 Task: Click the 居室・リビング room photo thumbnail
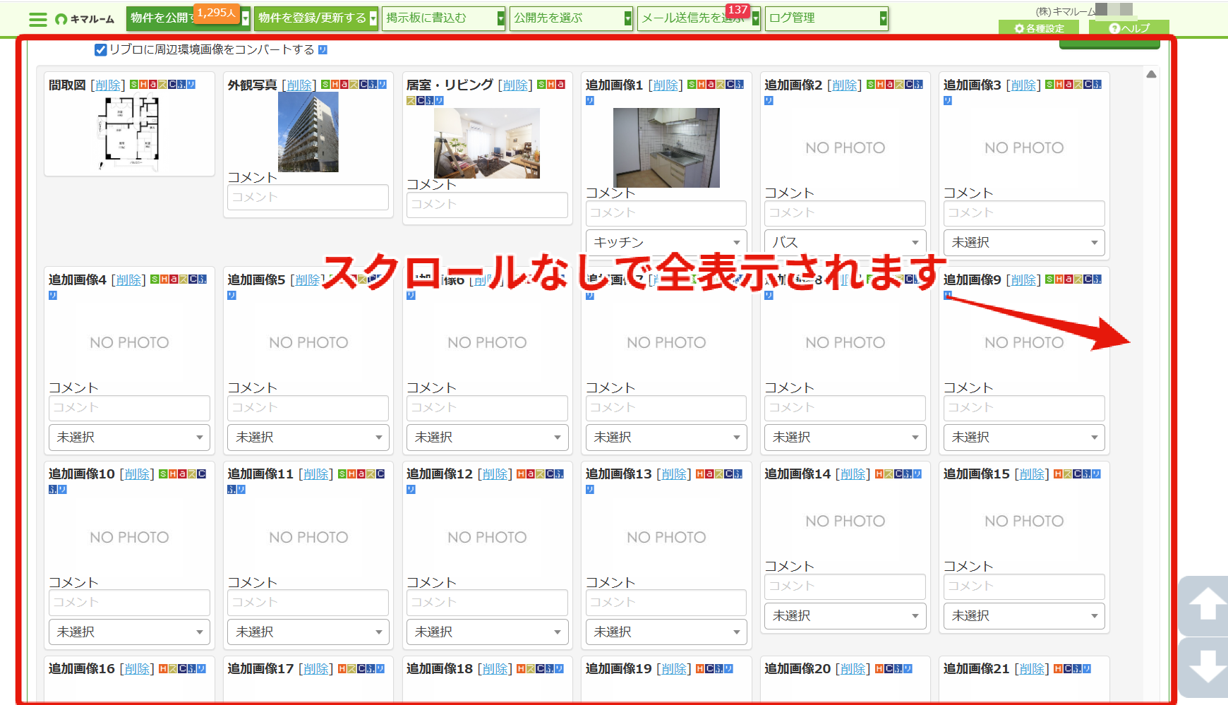tap(487, 143)
